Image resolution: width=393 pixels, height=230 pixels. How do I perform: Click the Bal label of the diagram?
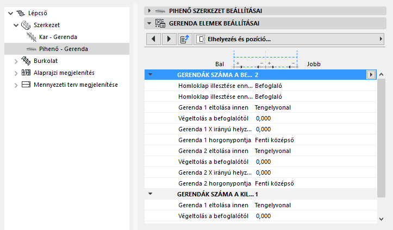pos(220,64)
